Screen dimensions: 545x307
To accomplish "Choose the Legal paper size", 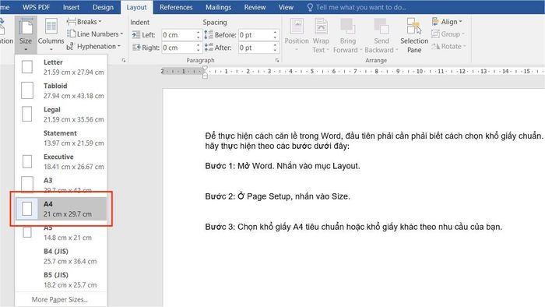I will tap(62, 115).
